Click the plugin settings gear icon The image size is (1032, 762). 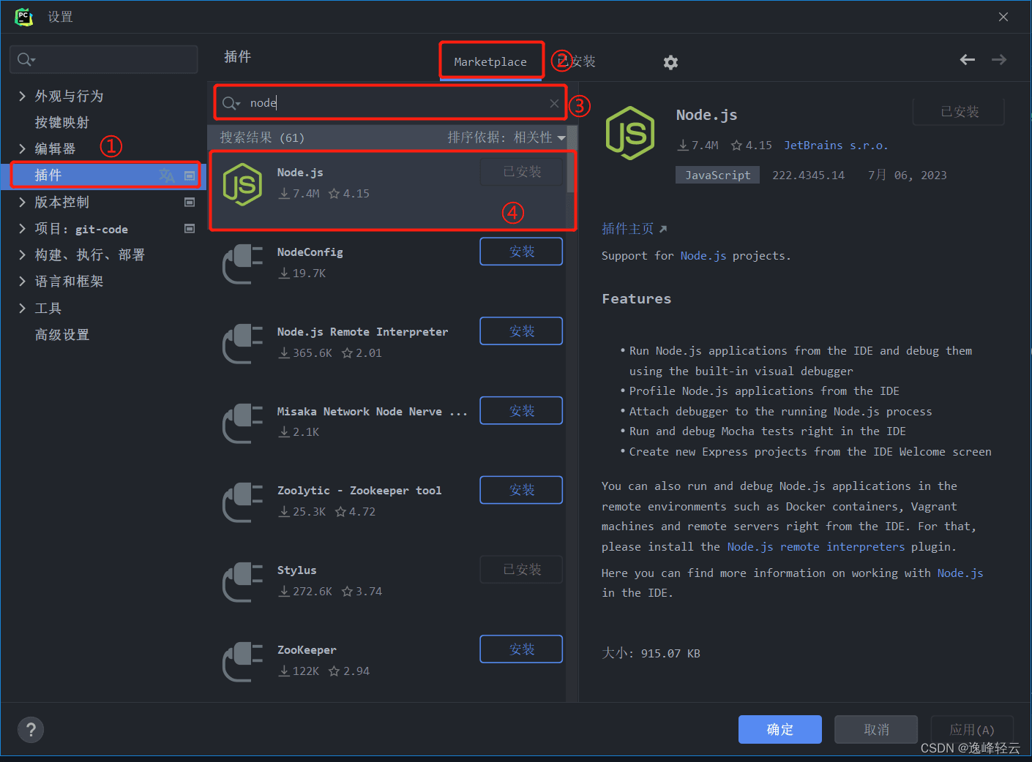pos(670,62)
